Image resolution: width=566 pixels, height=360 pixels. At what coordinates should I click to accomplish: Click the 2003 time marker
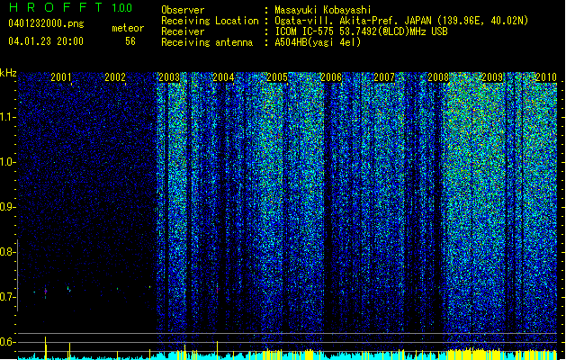(169, 77)
